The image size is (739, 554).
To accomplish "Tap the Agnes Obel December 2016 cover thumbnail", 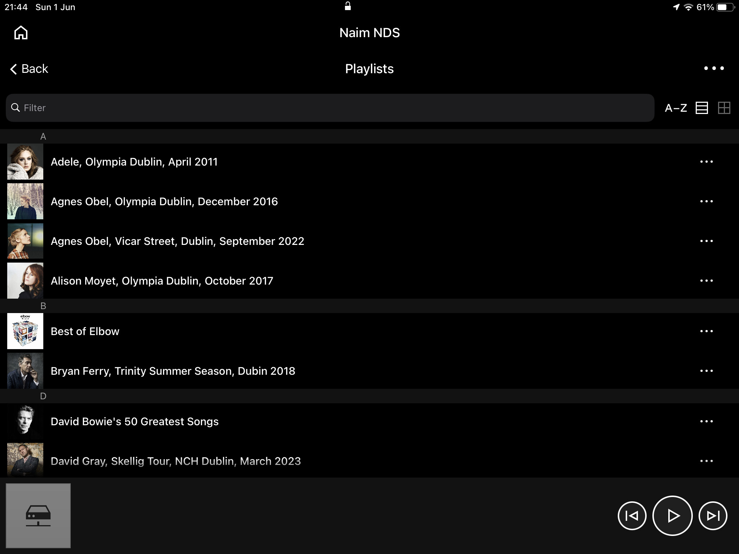I will click(x=25, y=201).
